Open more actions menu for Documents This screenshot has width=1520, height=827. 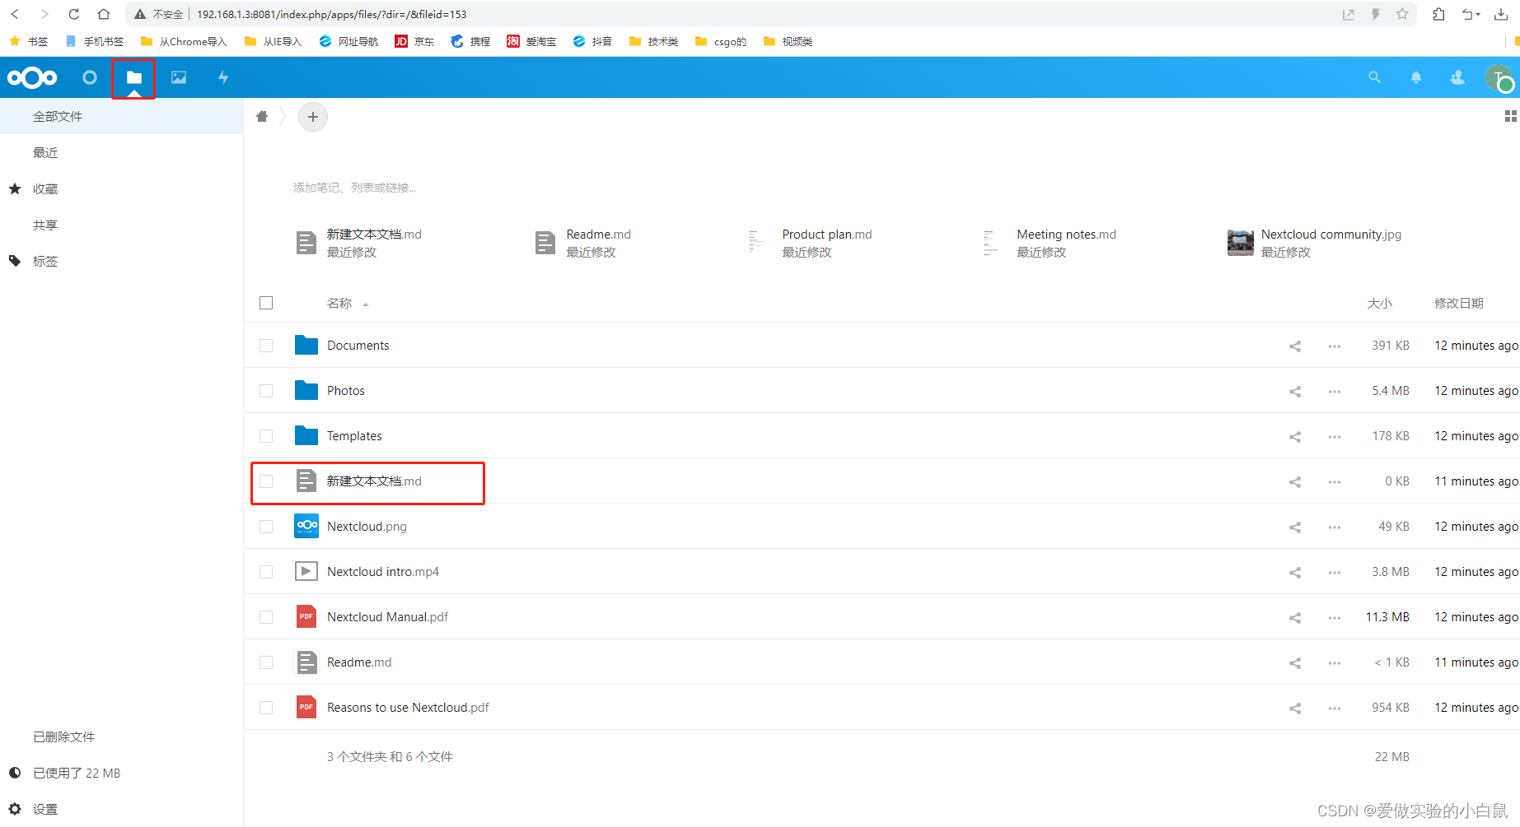(x=1335, y=346)
